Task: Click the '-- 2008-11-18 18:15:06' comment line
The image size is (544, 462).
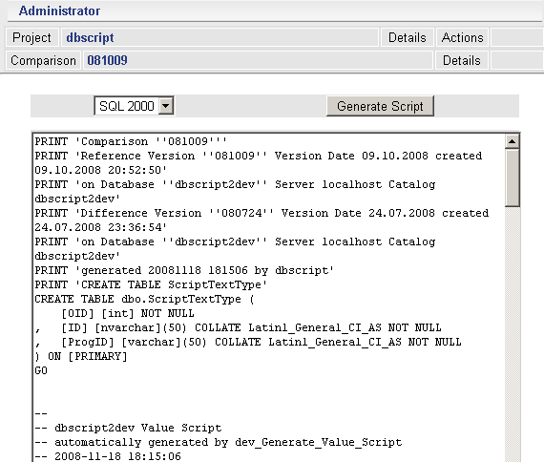Action: click(x=108, y=456)
